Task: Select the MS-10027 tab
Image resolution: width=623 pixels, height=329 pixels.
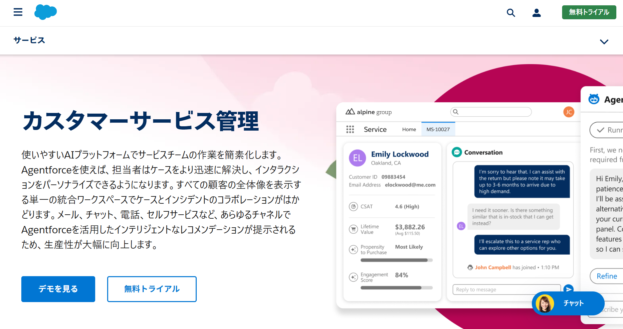Action: [x=438, y=129]
